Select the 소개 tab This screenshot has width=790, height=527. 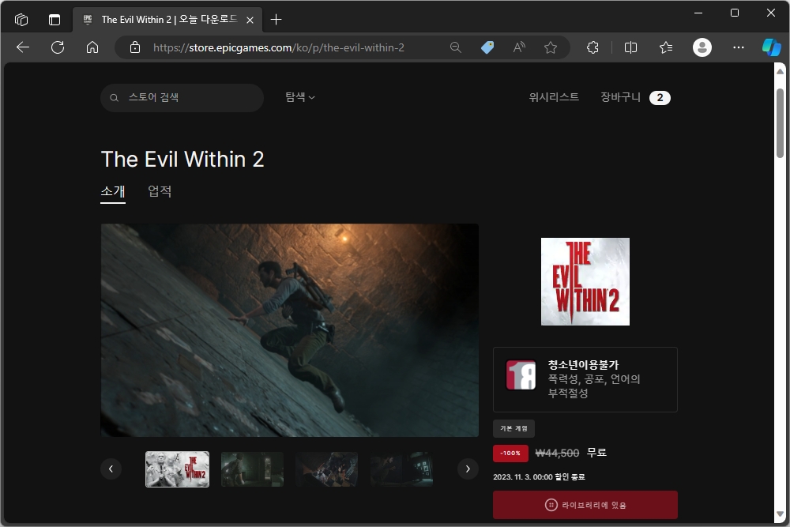tap(113, 191)
